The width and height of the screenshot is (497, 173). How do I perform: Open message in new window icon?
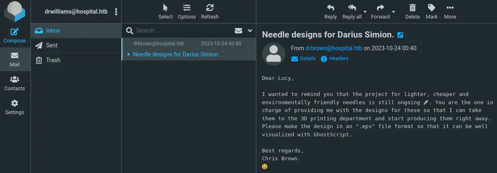click(x=400, y=35)
